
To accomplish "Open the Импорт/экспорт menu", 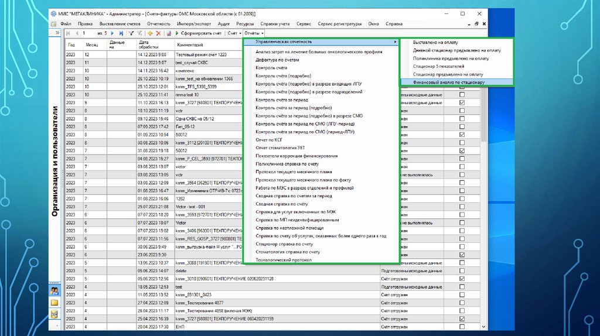I will [193, 23].
